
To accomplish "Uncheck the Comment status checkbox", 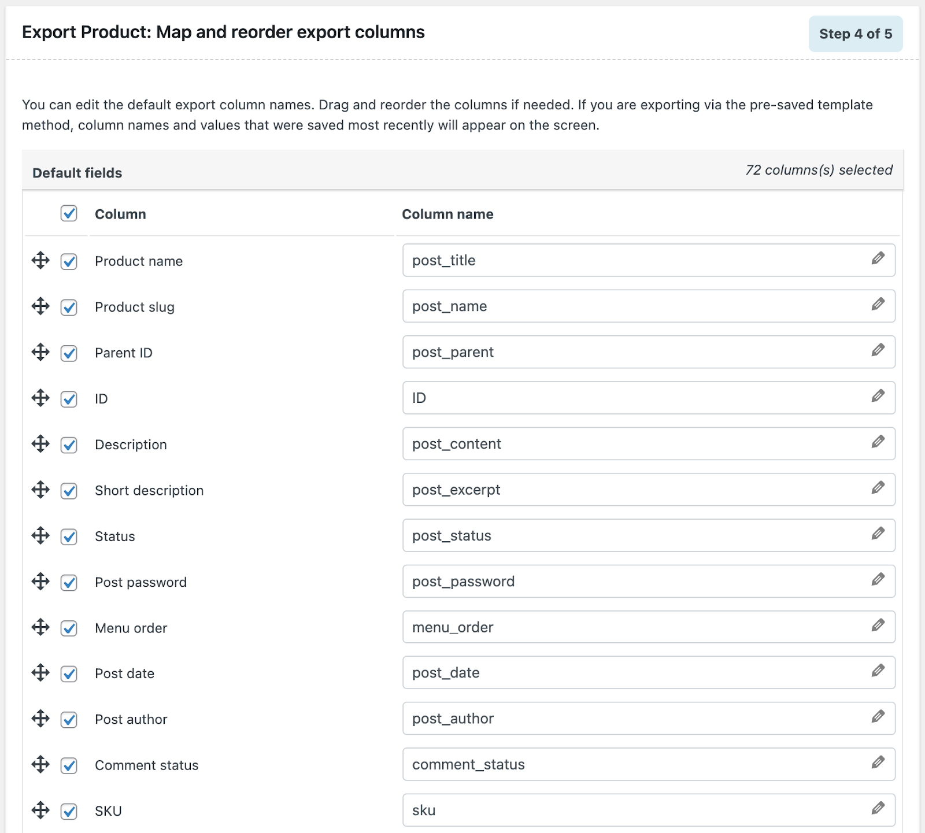I will point(69,765).
